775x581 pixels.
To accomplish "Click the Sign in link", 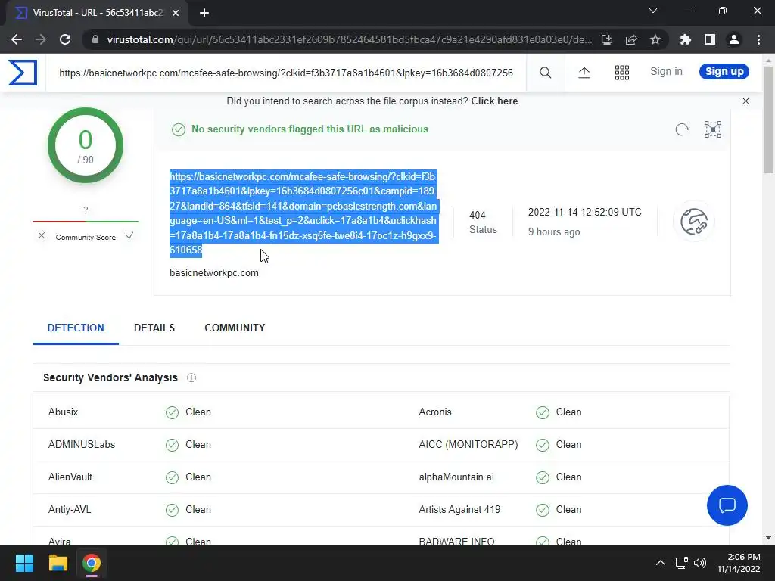I will tap(666, 72).
